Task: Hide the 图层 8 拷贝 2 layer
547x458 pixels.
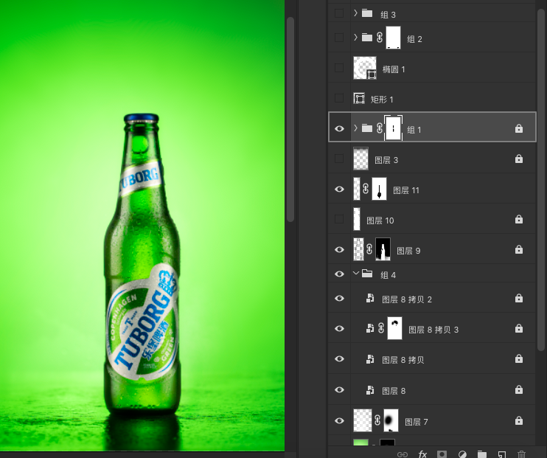Action: pyautogui.click(x=339, y=299)
